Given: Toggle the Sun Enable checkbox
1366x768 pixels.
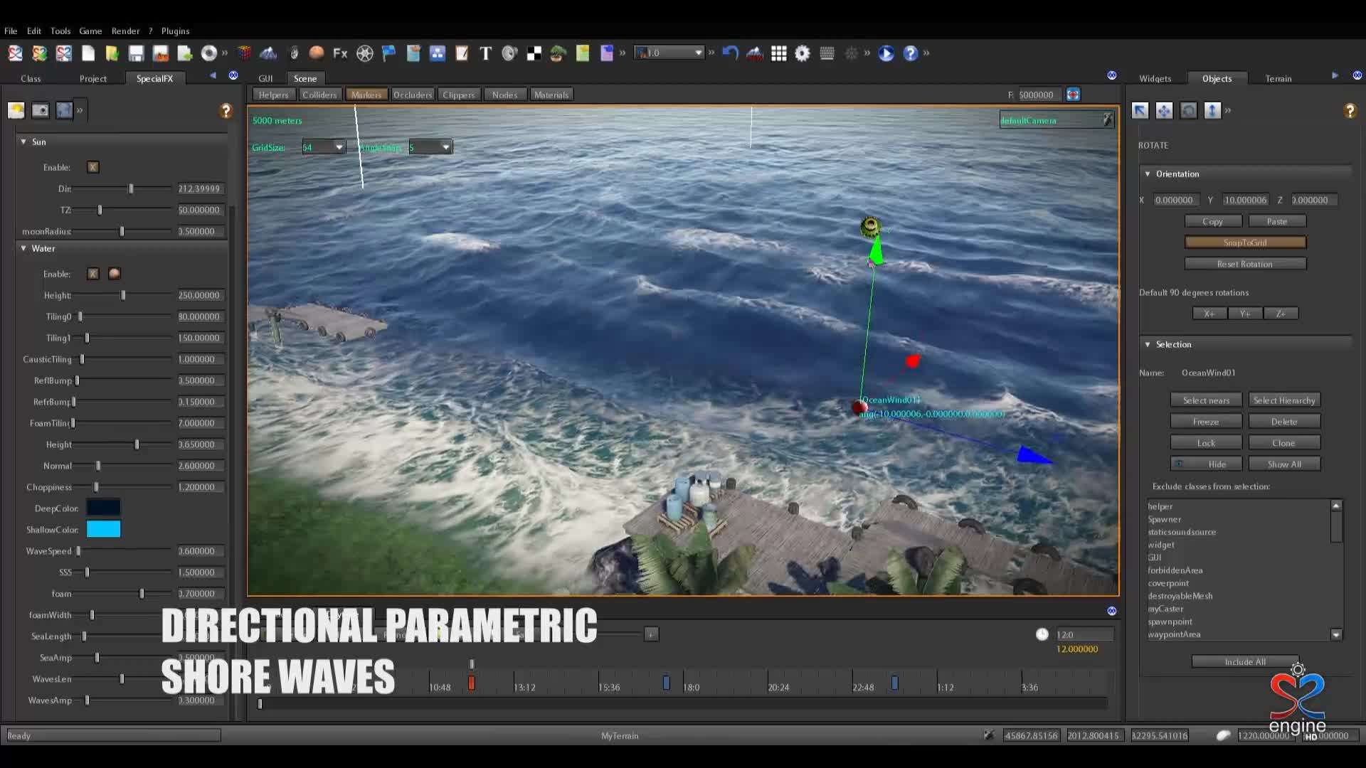Looking at the screenshot, I should (93, 167).
